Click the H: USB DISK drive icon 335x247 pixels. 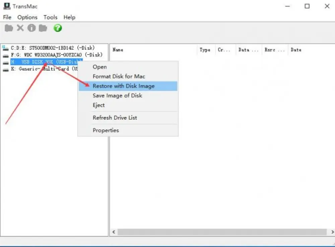6,63
